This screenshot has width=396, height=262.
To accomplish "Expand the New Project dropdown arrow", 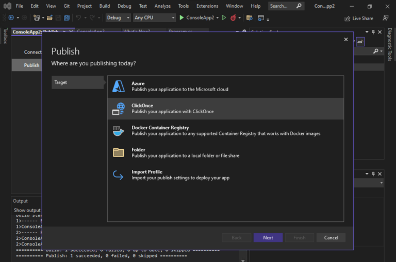I will [x=43, y=18].
